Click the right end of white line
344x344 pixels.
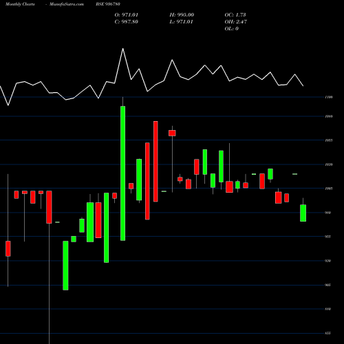click(303, 86)
